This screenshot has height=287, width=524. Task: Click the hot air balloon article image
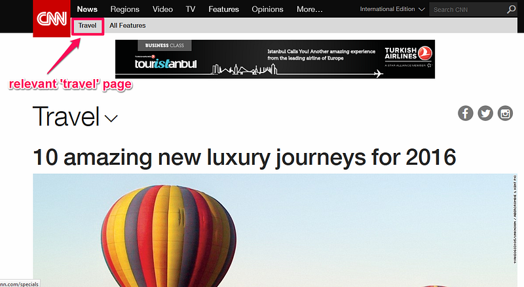pos(275,230)
